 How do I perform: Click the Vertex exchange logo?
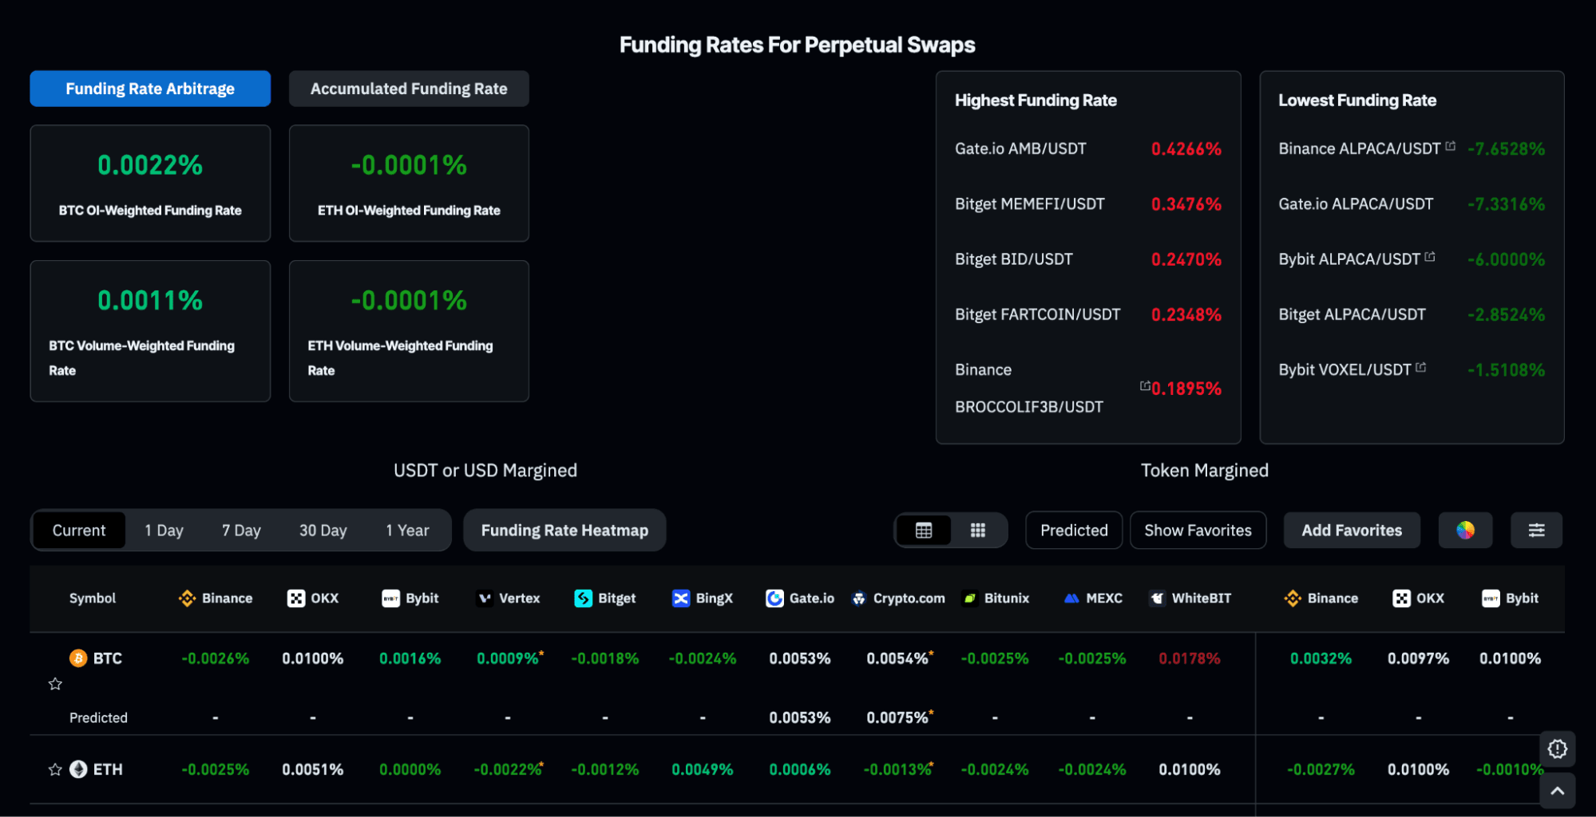(485, 598)
